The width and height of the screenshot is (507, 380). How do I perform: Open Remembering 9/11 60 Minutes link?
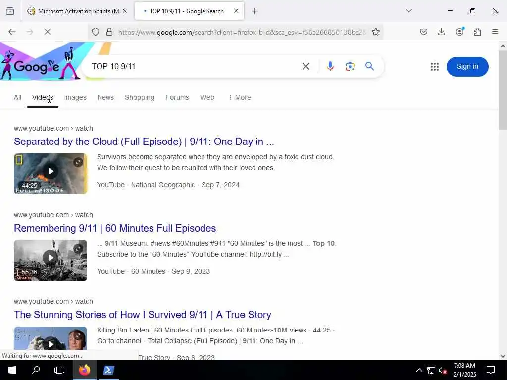pyautogui.click(x=115, y=228)
